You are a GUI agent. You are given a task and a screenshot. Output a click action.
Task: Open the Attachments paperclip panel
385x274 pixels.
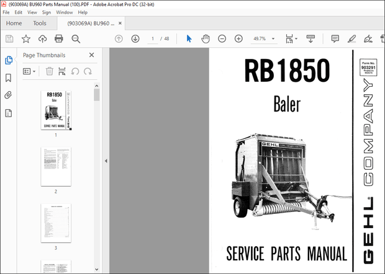(x=9, y=95)
